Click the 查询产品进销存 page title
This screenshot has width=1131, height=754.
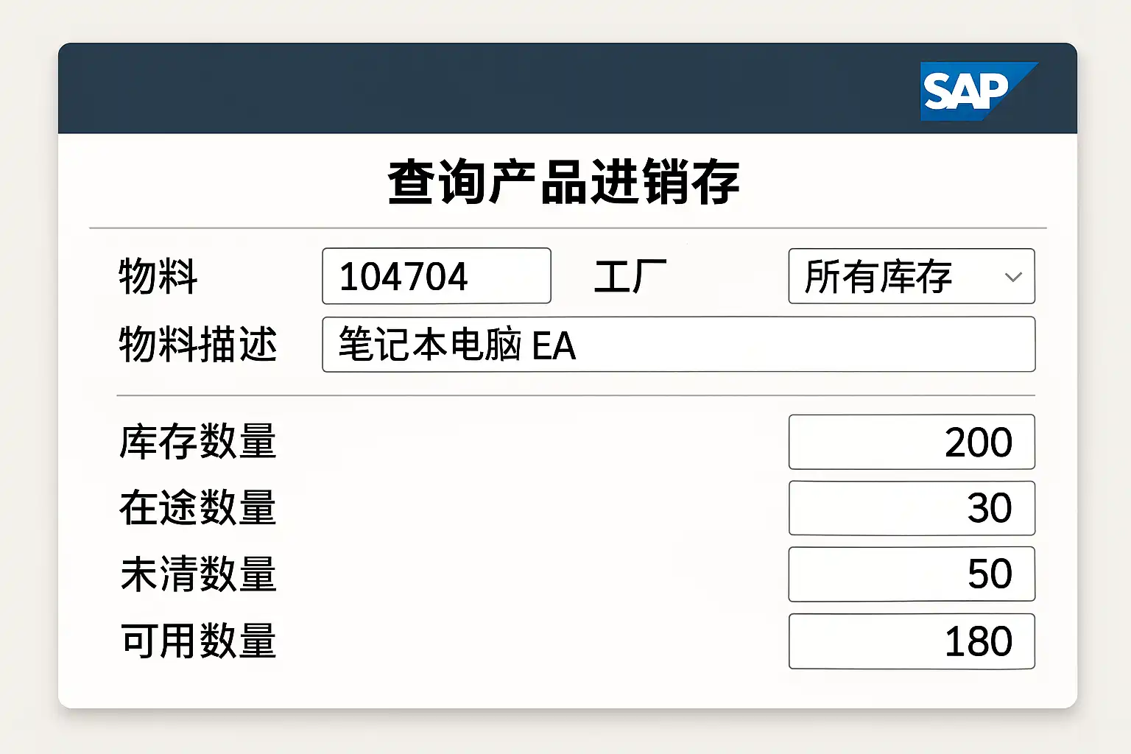(x=563, y=182)
